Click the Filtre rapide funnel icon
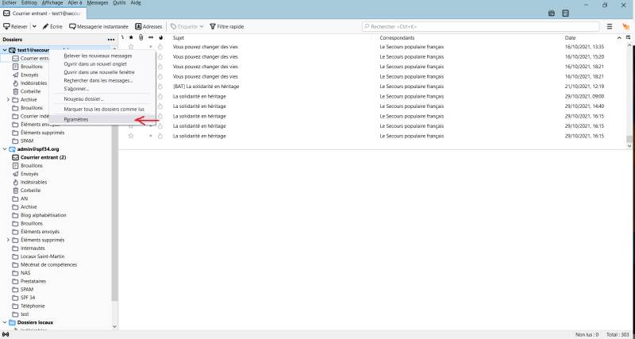635x339 pixels. (x=212, y=26)
